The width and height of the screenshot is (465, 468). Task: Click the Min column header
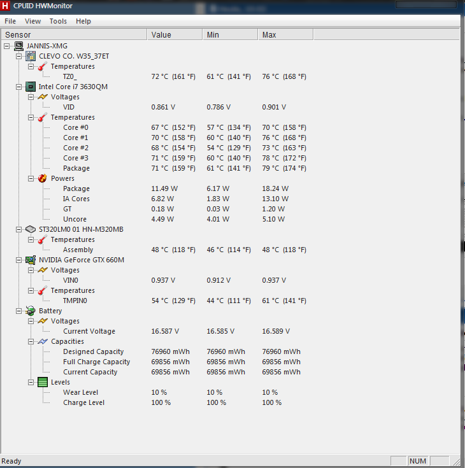230,34
